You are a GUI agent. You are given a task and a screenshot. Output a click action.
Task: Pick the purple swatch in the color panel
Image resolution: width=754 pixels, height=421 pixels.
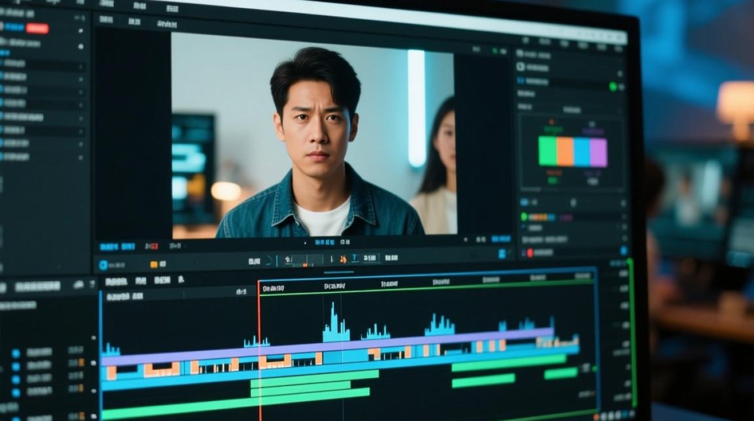click(x=598, y=153)
